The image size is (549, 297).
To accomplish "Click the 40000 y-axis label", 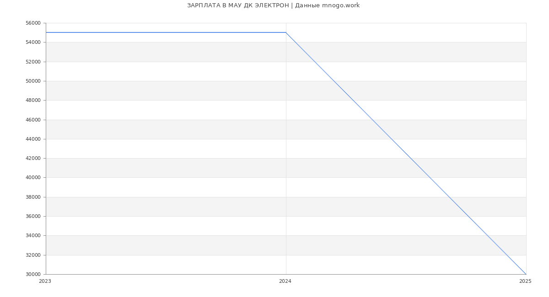I will tap(33, 178).
